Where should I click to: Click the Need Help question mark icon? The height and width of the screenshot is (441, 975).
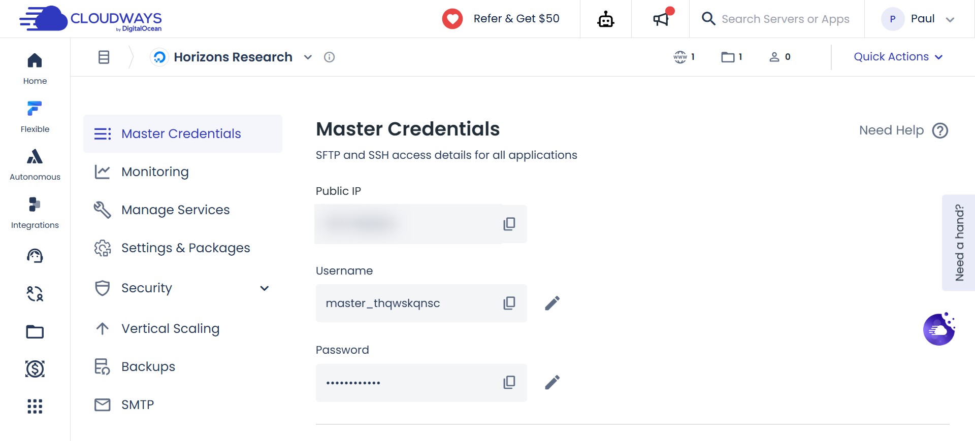click(940, 130)
